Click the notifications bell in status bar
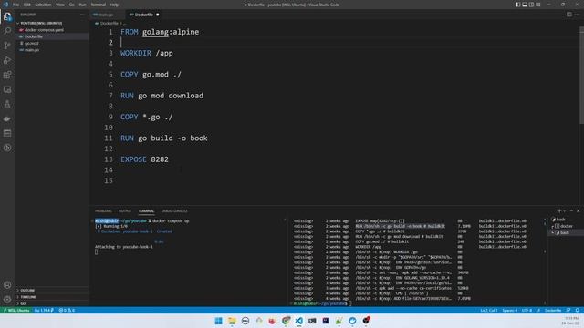Screen dimensions: 584x328 (578, 310)
